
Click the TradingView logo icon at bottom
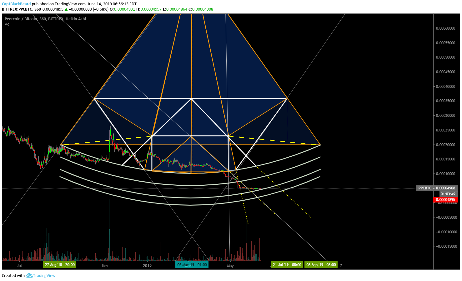(x=29, y=275)
